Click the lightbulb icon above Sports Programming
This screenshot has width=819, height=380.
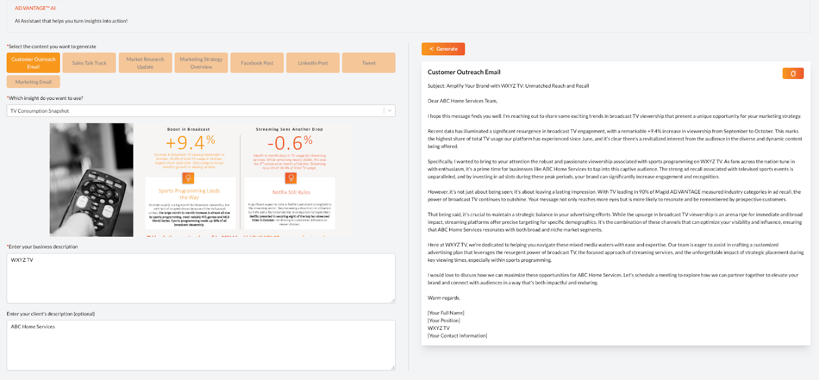coord(188,178)
